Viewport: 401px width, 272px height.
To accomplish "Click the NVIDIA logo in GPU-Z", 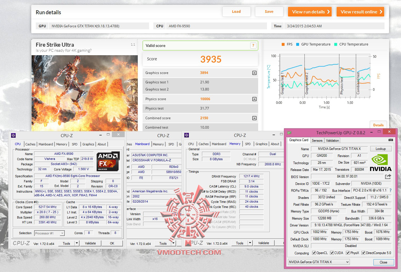I will point(381,162).
